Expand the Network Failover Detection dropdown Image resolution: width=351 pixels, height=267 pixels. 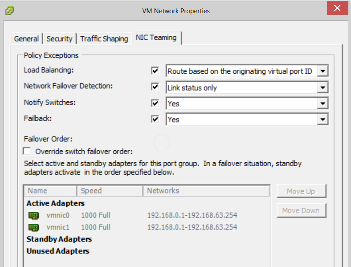point(323,88)
